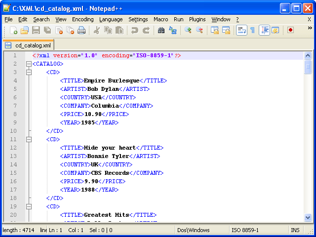Open the Edit menu

[x=23, y=19]
